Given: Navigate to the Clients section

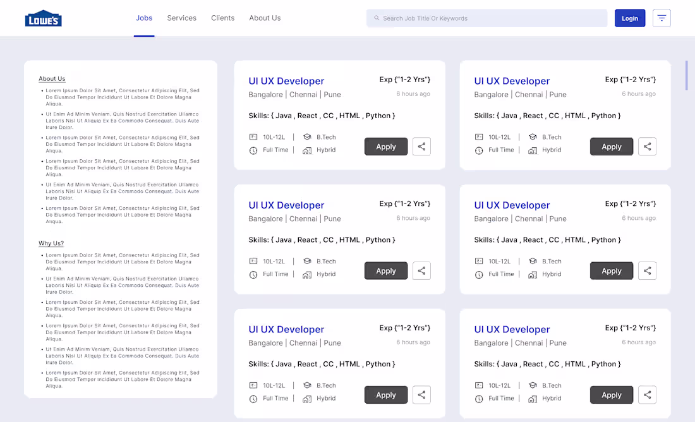Looking at the screenshot, I should [222, 18].
